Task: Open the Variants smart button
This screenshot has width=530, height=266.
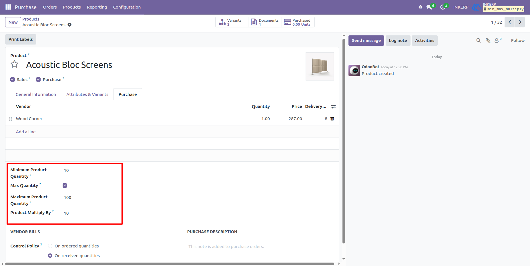Action: (x=232, y=22)
